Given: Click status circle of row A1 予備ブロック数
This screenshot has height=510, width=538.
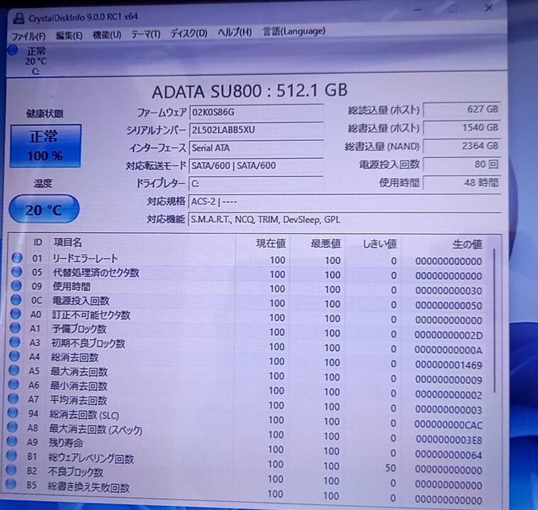Looking at the screenshot, I should (x=15, y=327).
